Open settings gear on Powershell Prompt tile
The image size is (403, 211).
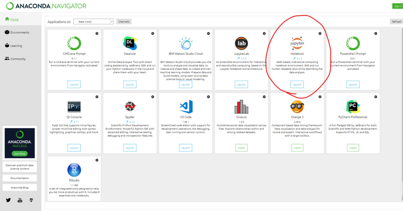(x=376, y=34)
